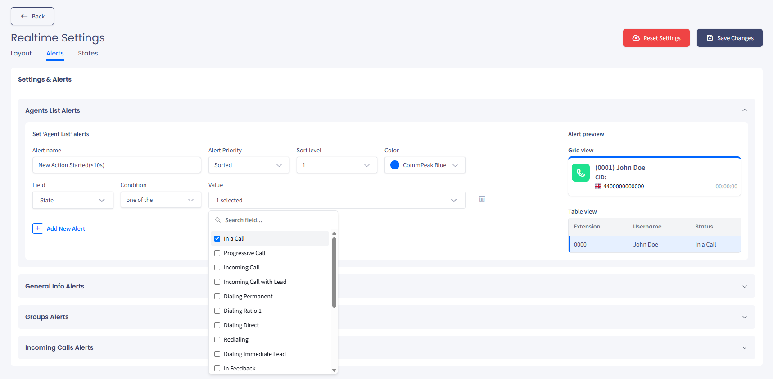773x379 pixels.
Task: Click the Reset Settings button
Action: [656, 38]
